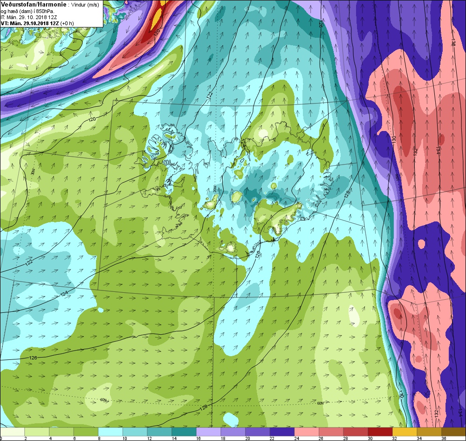Click the "30W" longitude label

pyautogui.click(x=33, y=172)
